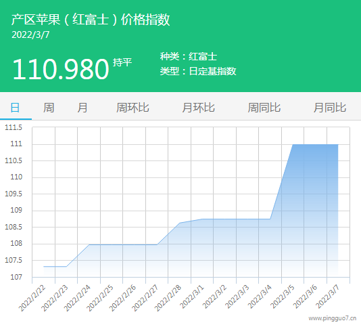This screenshot has height=325, width=361.
Task: Click the 2022/3/7 x-axis date label
Action: point(327,297)
